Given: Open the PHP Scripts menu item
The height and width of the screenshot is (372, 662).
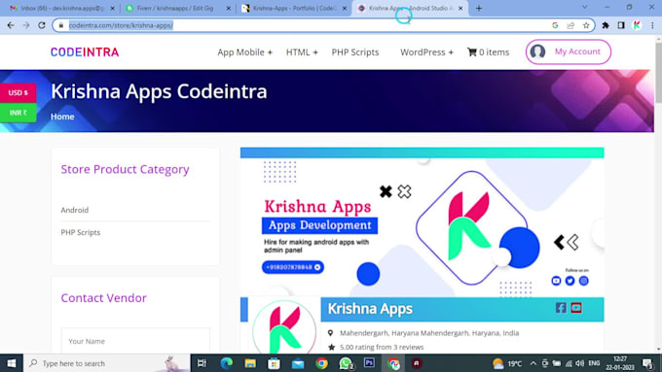Looking at the screenshot, I should click(355, 52).
